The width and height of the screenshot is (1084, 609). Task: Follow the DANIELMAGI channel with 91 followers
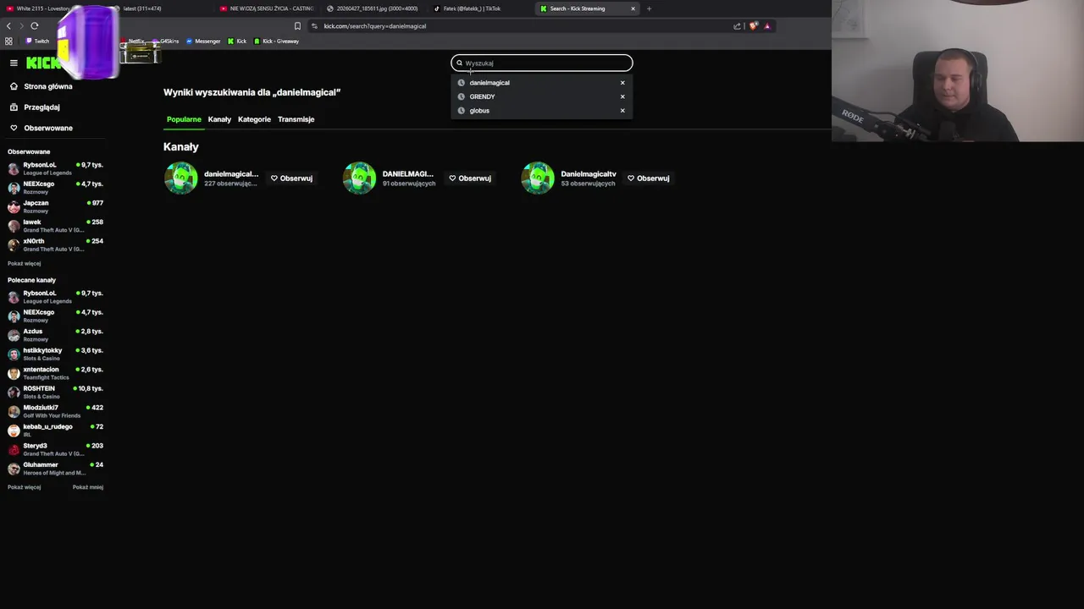coord(470,178)
